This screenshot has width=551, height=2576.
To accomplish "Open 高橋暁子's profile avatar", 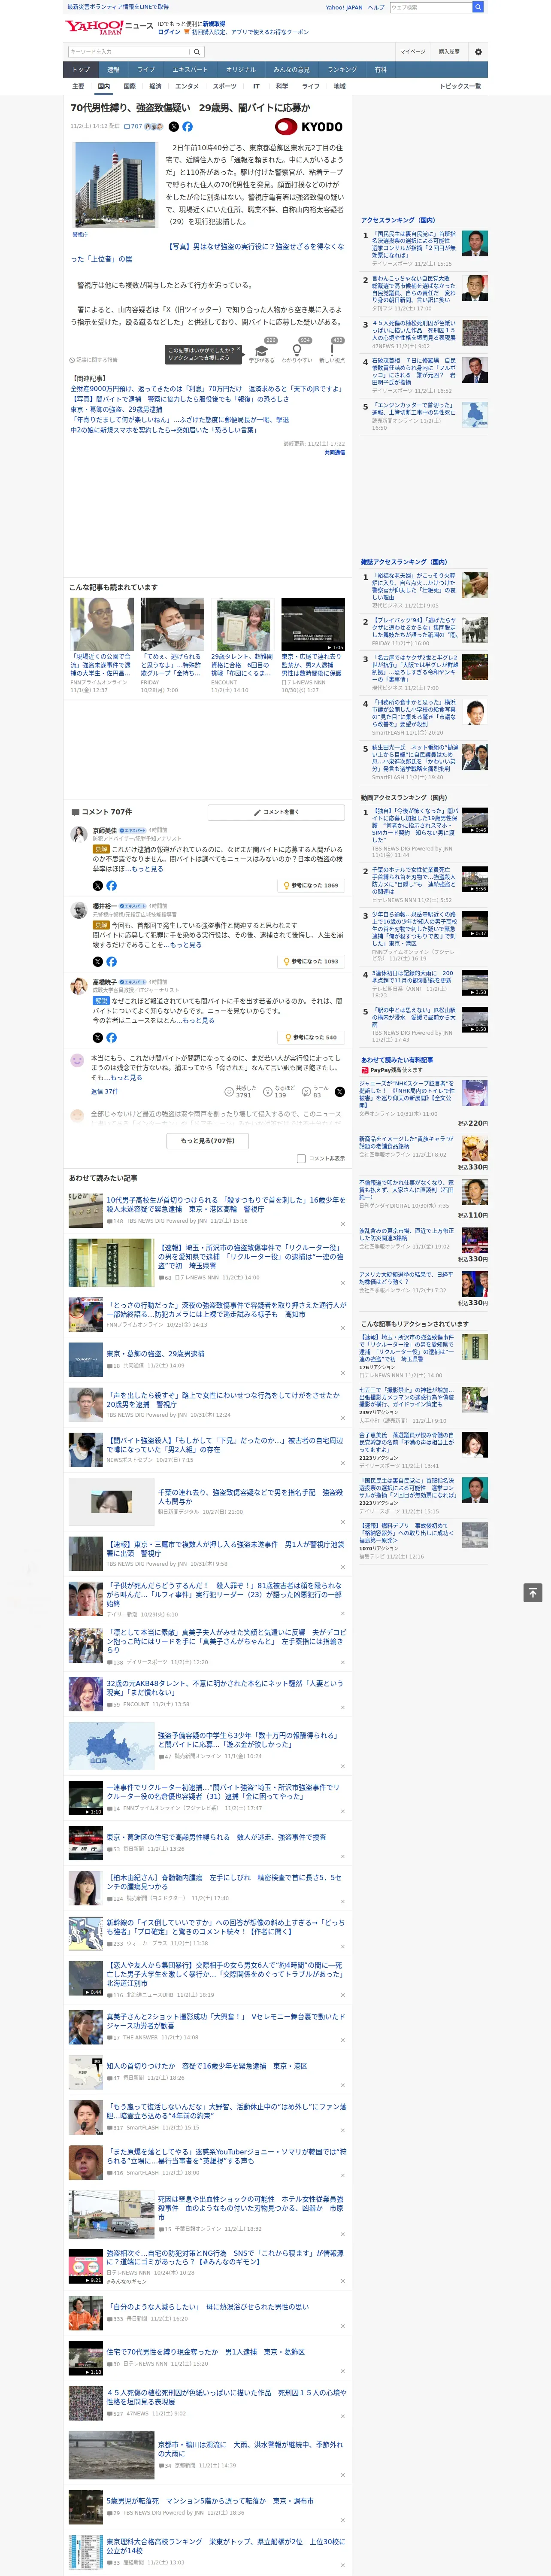I will (78, 986).
